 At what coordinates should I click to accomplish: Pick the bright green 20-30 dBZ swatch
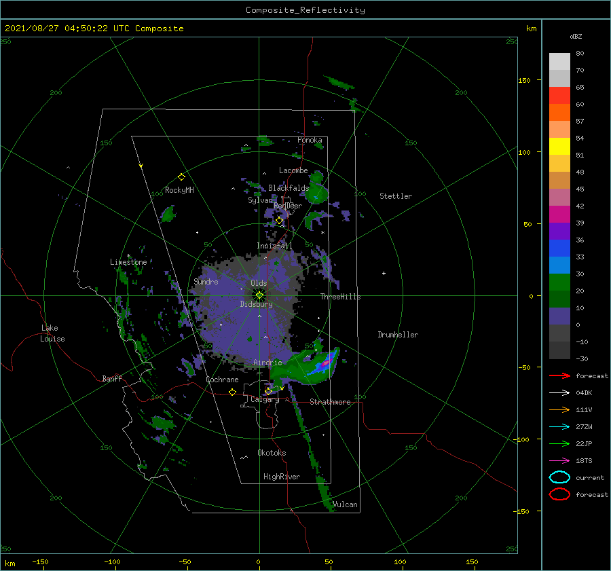click(x=559, y=282)
